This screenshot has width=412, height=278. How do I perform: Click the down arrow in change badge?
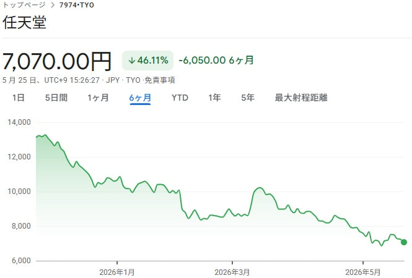pos(131,61)
